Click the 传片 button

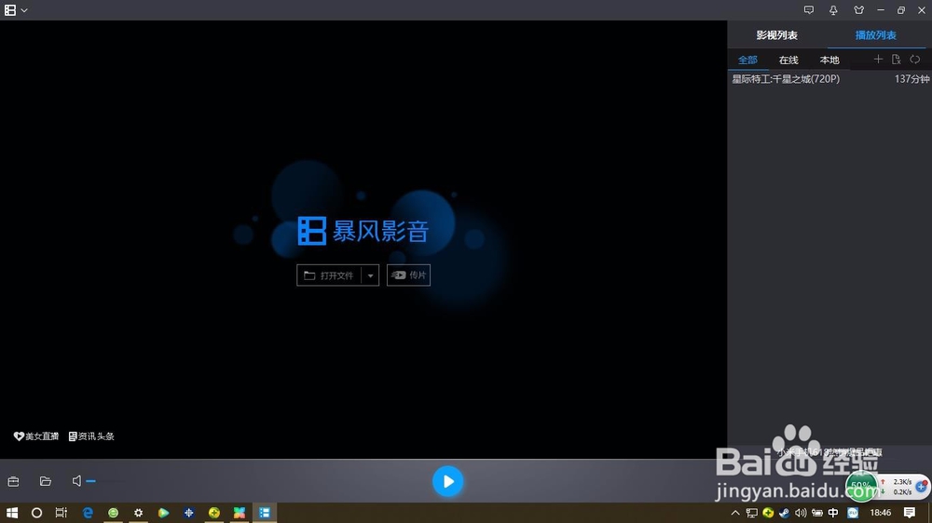(x=408, y=275)
